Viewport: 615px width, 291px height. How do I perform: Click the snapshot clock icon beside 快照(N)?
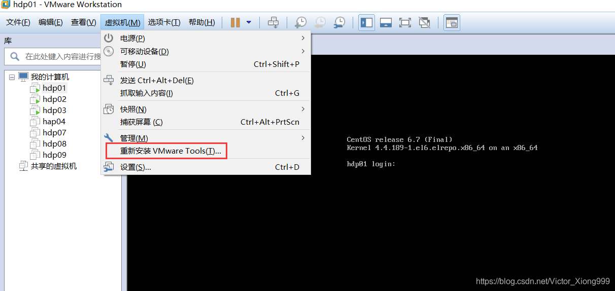tap(109, 109)
